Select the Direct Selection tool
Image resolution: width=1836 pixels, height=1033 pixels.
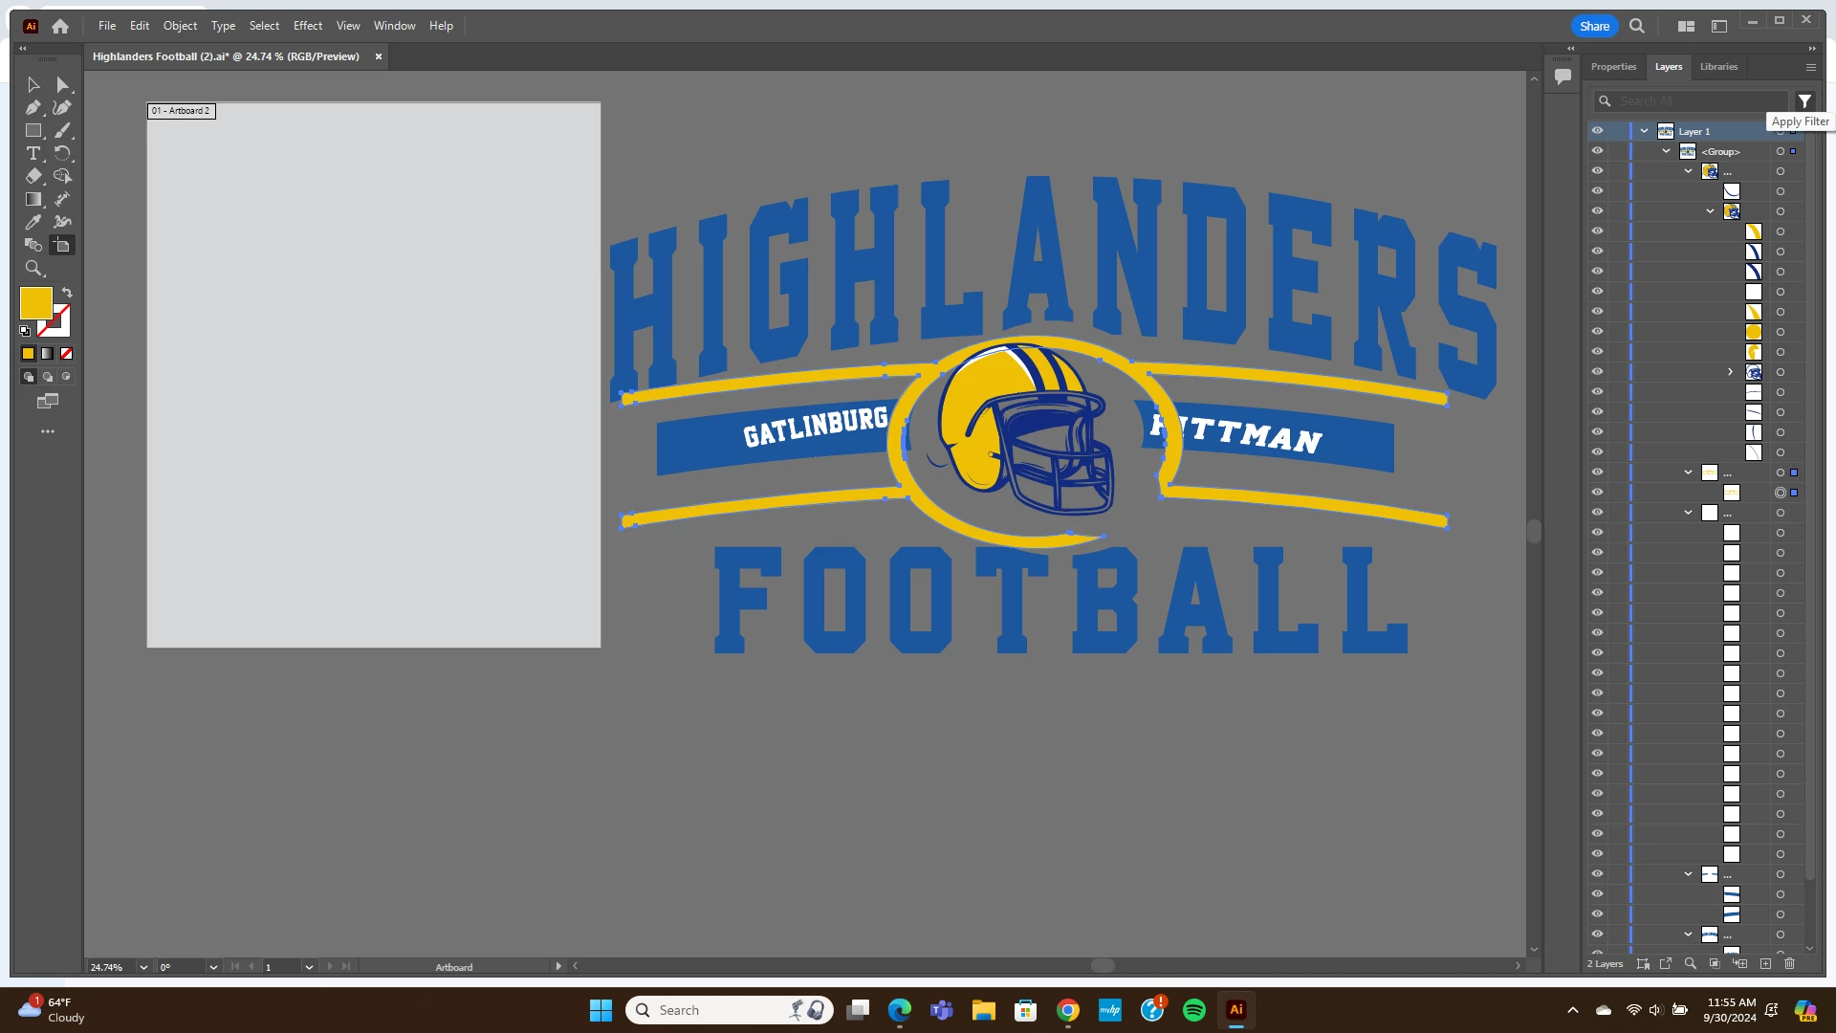[x=63, y=85]
